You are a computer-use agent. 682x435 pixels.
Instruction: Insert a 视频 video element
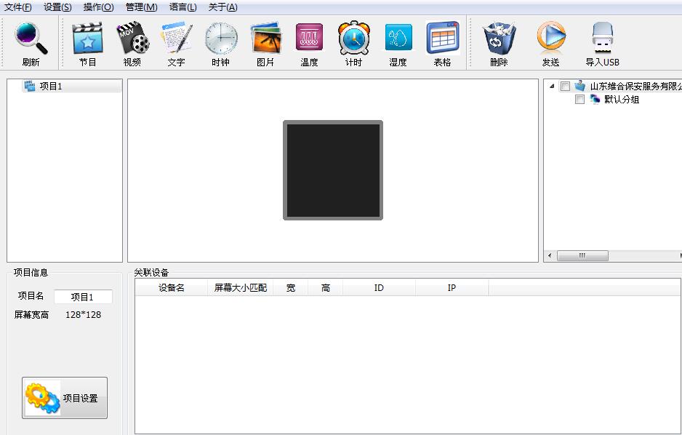[x=132, y=39]
